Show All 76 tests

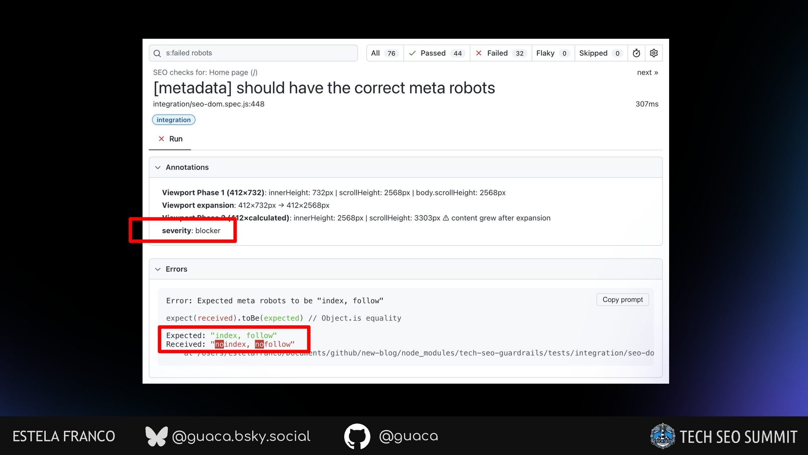(x=384, y=53)
